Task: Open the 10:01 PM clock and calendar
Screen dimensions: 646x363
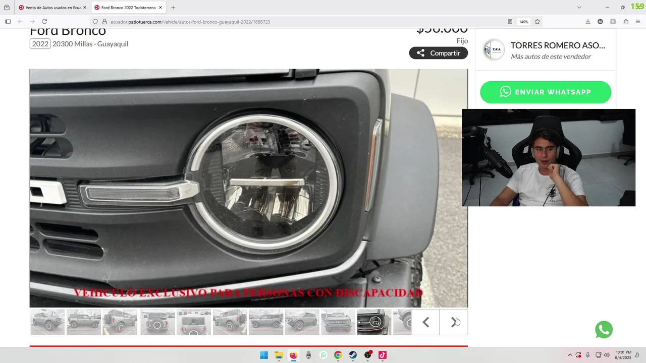Action: pos(623,355)
